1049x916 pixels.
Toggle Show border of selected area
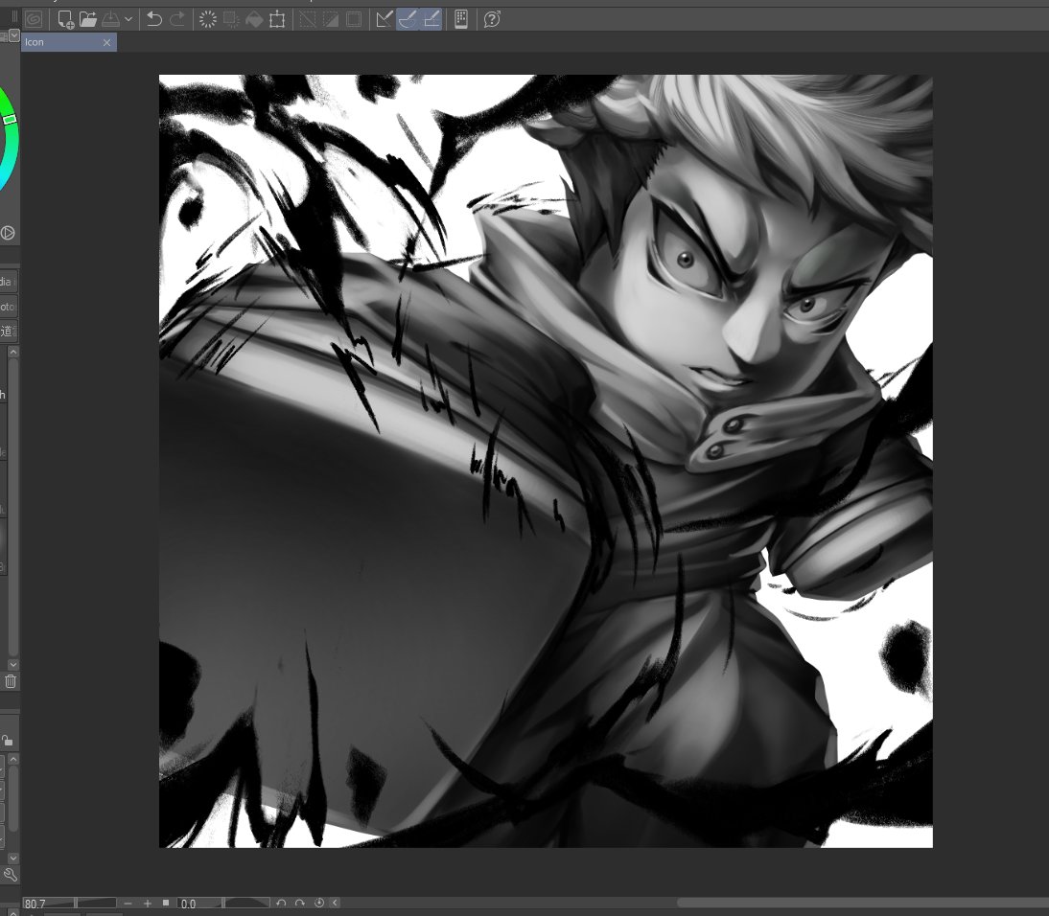click(354, 19)
